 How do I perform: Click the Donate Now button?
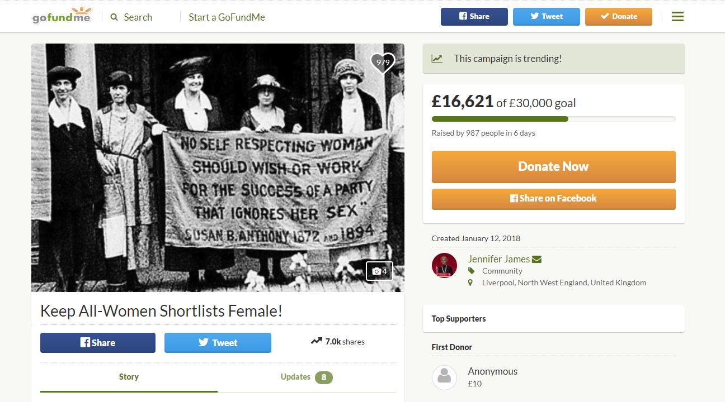coord(553,166)
